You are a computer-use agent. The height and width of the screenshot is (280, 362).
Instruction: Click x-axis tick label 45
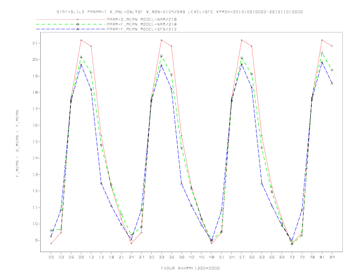202,257
